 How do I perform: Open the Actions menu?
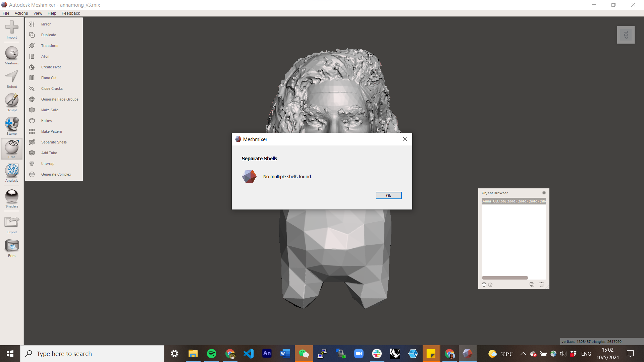click(21, 13)
